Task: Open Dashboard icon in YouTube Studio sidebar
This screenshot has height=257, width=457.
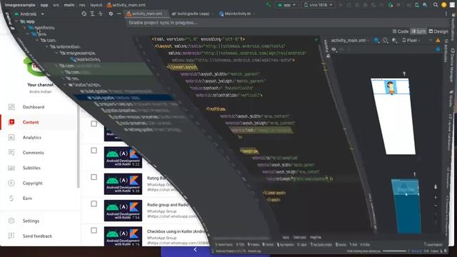Action: click(x=11, y=107)
